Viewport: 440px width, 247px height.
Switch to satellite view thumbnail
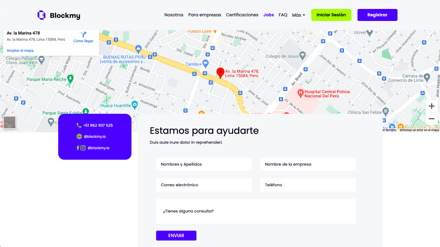10,122
